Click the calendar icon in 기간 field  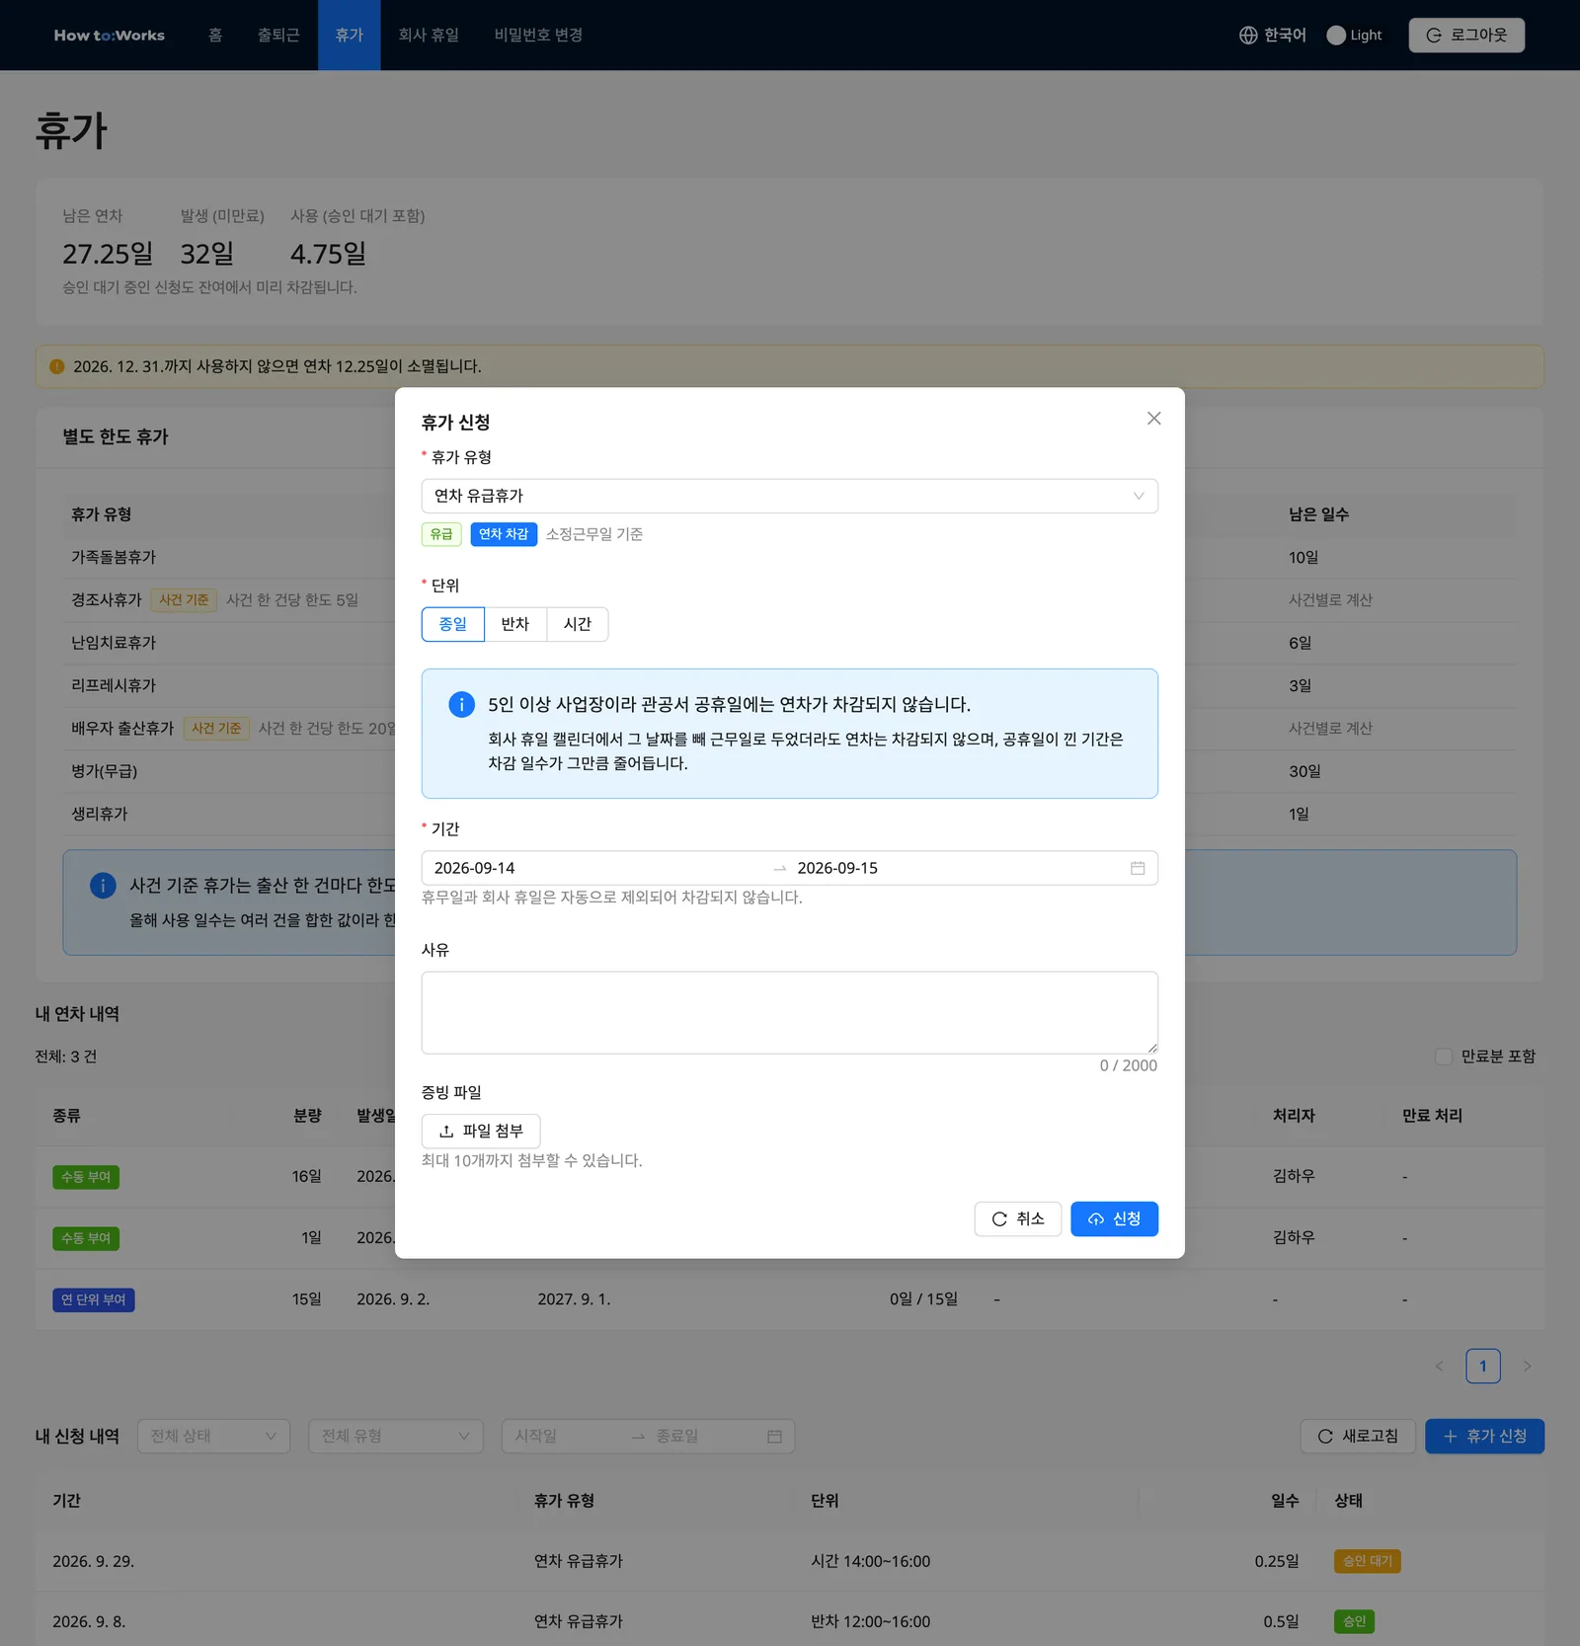(1138, 868)
